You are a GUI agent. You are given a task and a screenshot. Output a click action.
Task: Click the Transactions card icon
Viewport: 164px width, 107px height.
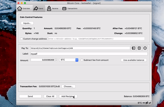pos(64,9)
